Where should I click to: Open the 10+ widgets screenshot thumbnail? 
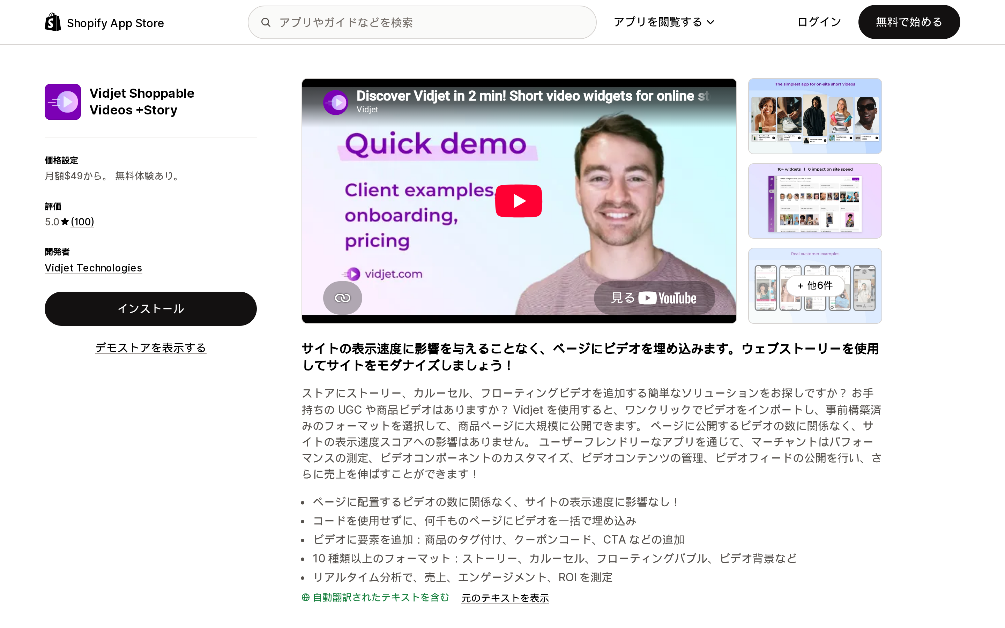(x=815, y=201)
